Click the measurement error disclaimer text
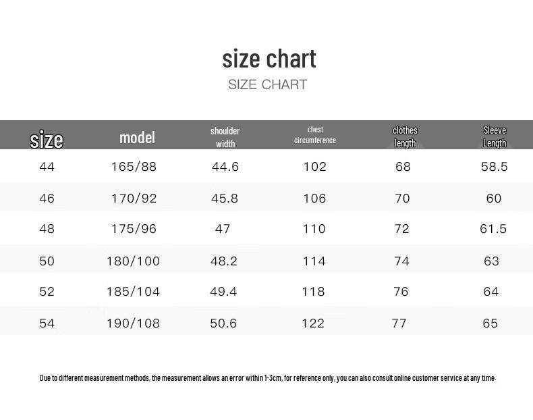This screenshot has width=533, height=420. (267, 378)
